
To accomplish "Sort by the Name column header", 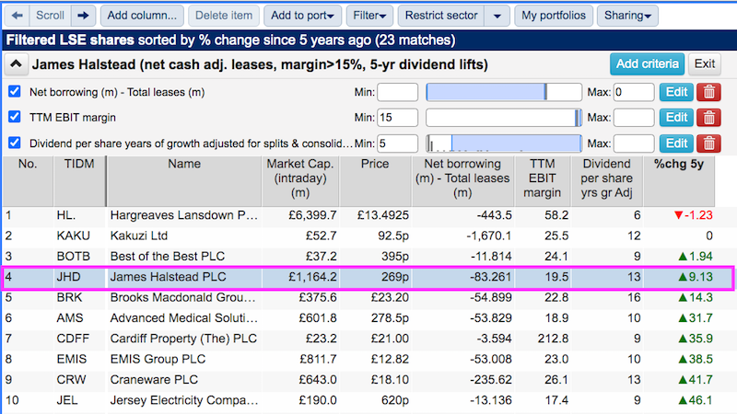I will click(x=184, y=180).
